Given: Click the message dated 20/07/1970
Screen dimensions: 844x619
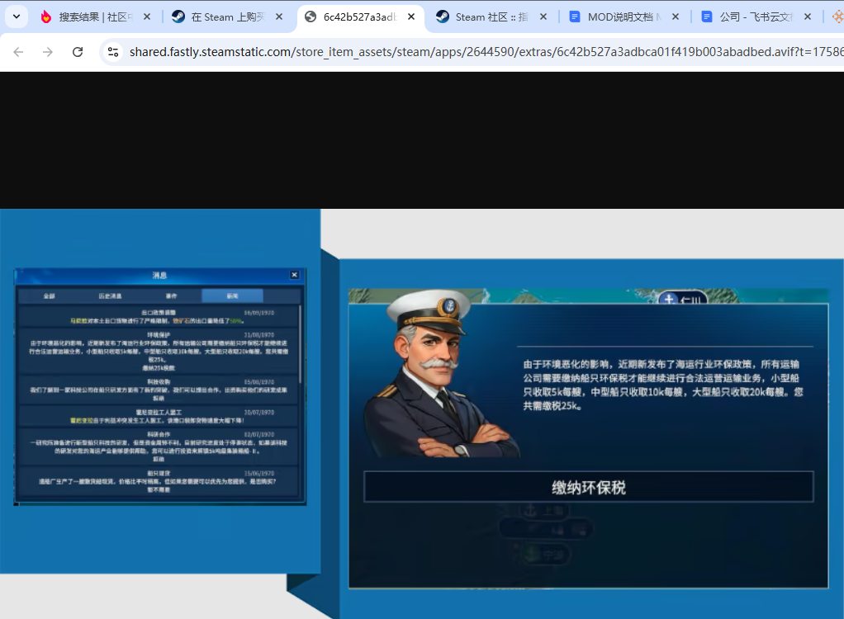Looking at the screenshot, I should (x=158, y=416).
